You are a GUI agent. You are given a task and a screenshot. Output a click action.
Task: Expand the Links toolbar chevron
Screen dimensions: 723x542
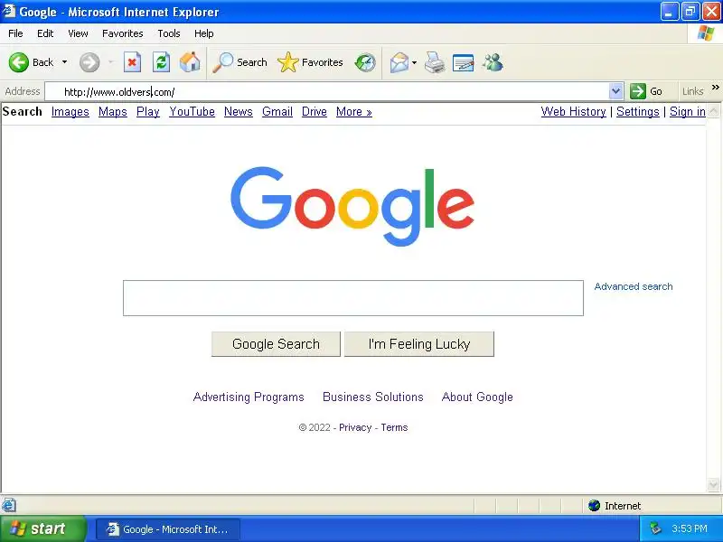[715, 87]
